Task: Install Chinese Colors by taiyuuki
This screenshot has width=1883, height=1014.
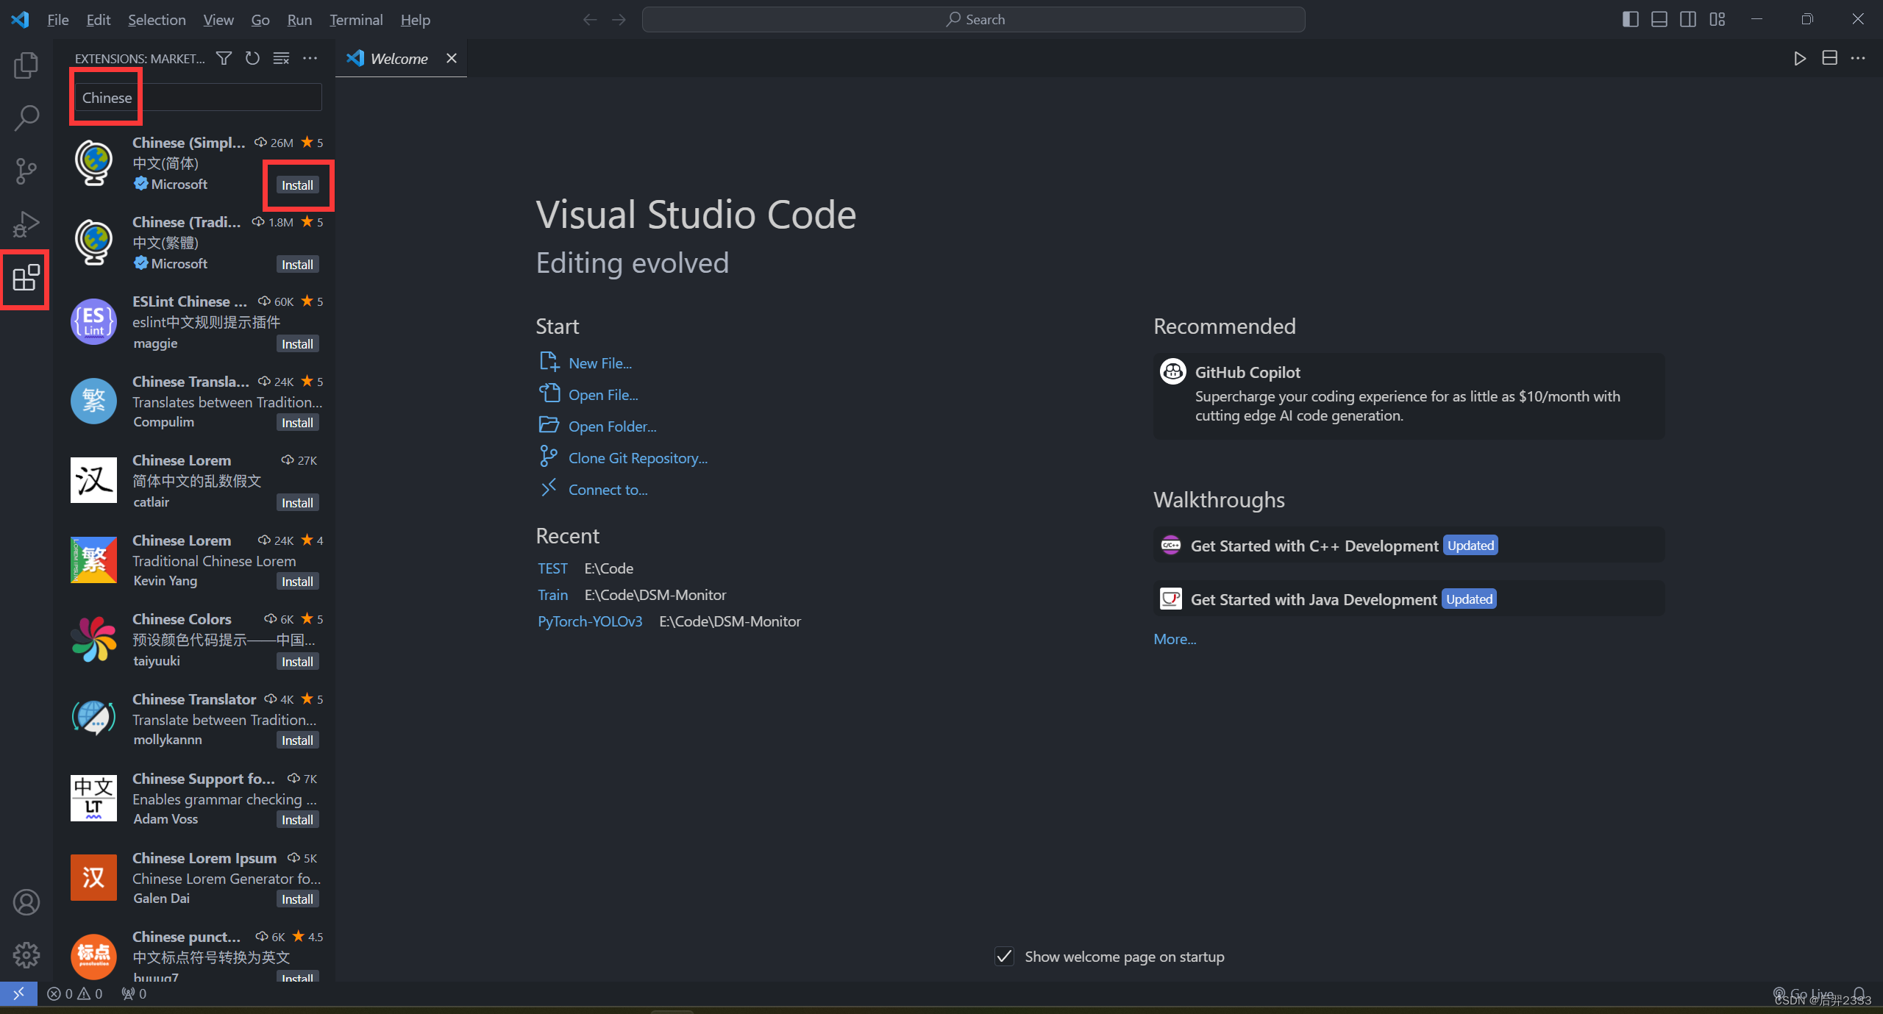Action: 297,661
